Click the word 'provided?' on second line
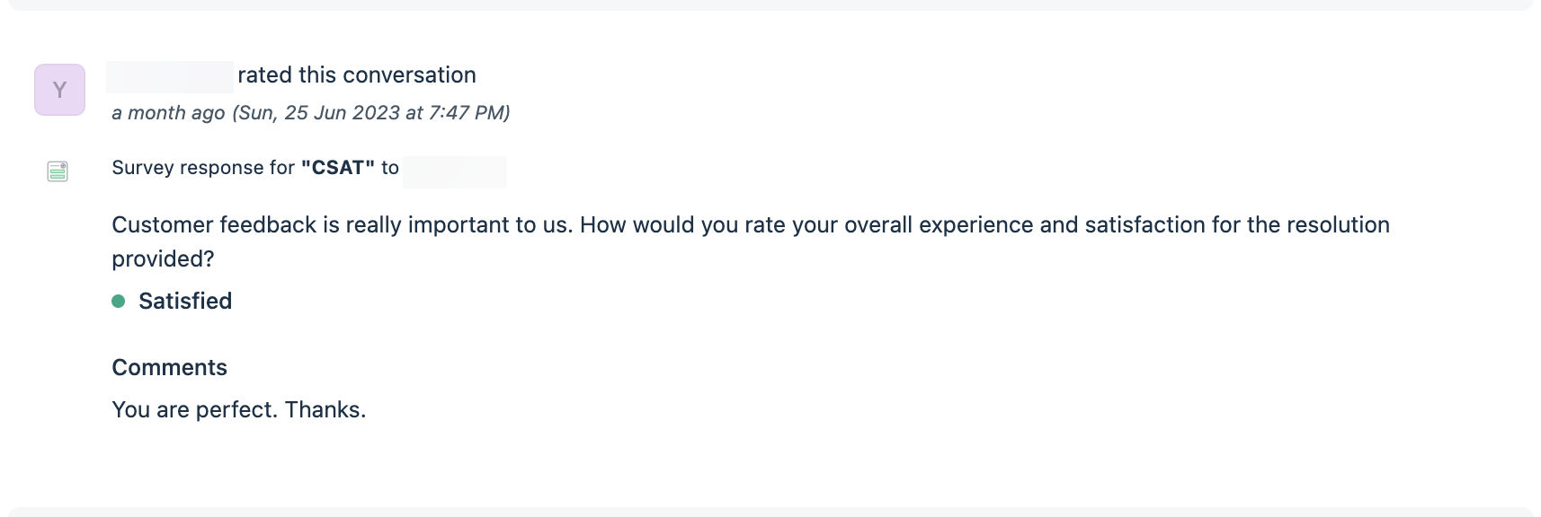Image resolution: width=1541 pixels, height=517 pixels. pyautogui.click(x=163, y=259)
